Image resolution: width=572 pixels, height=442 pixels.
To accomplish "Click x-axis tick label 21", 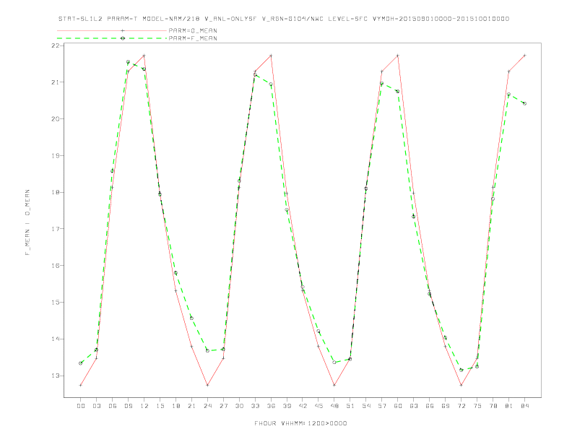I will [x=191, y=406].
